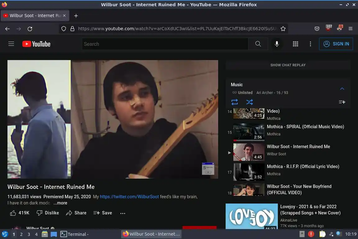Screen dimensions: 358x239
Task: Switch to workspace 3 in taskbar
Action: pyautogui.click(x=29, y=234)
